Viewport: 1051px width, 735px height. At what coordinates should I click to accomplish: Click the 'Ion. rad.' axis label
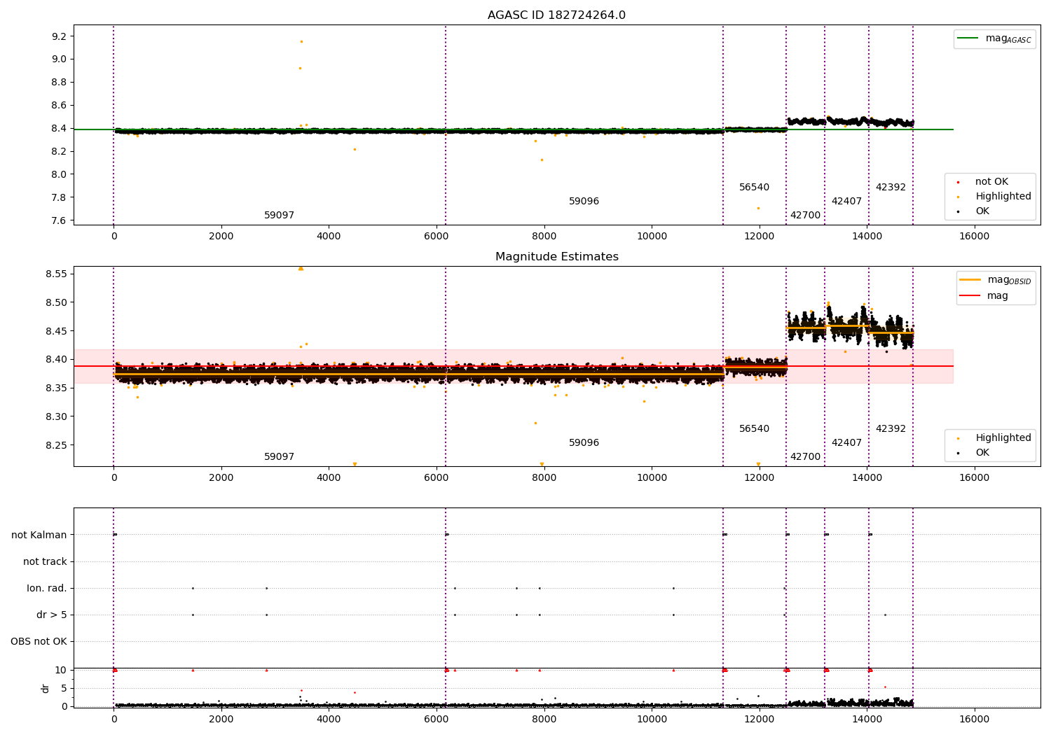pos(47,589)
